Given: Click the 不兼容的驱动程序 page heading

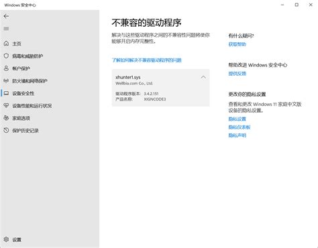Looking at the screenshot, I should (x=146, y=23).
